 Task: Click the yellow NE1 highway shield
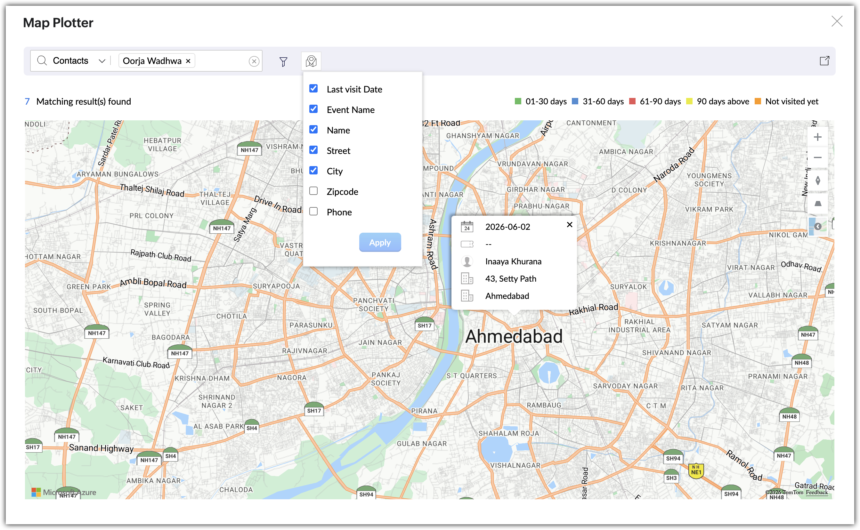[696, 470]
